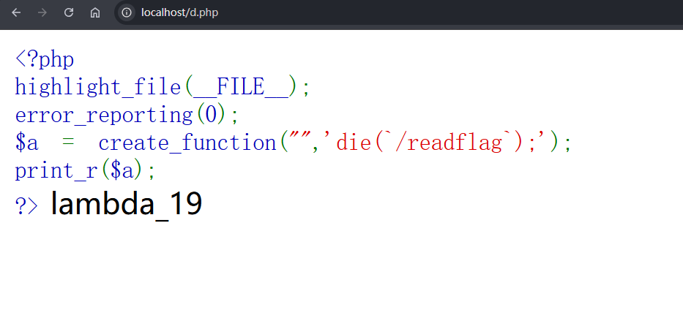Open the browser home page

[94, 12]
